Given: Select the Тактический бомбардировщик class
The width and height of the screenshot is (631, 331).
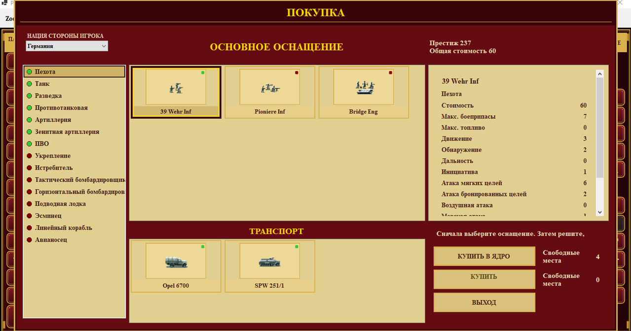Looking at the screenshot, I should (x=74, y=180).
